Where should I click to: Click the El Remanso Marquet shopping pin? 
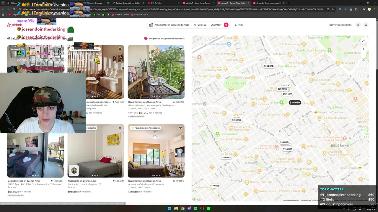coord(229,44)
